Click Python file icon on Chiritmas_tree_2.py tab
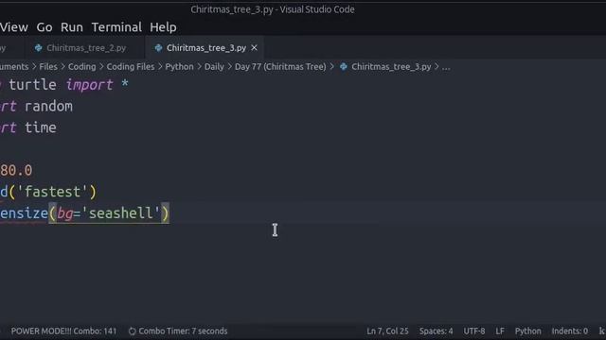The width and height of the screenshot is (606, 340). click(38, 48)
